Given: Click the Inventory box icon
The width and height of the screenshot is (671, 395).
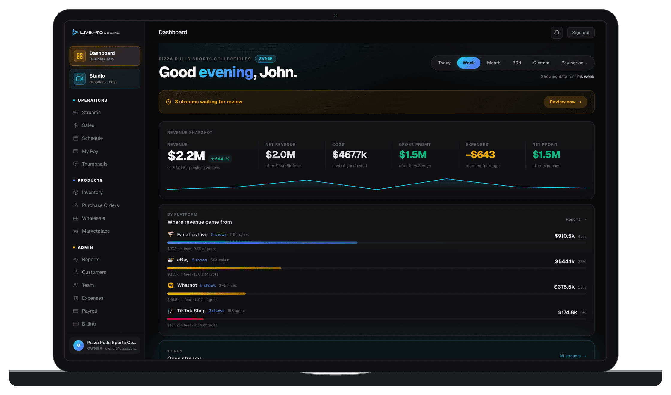Looking at the screenshot, I should pos(76,192).
